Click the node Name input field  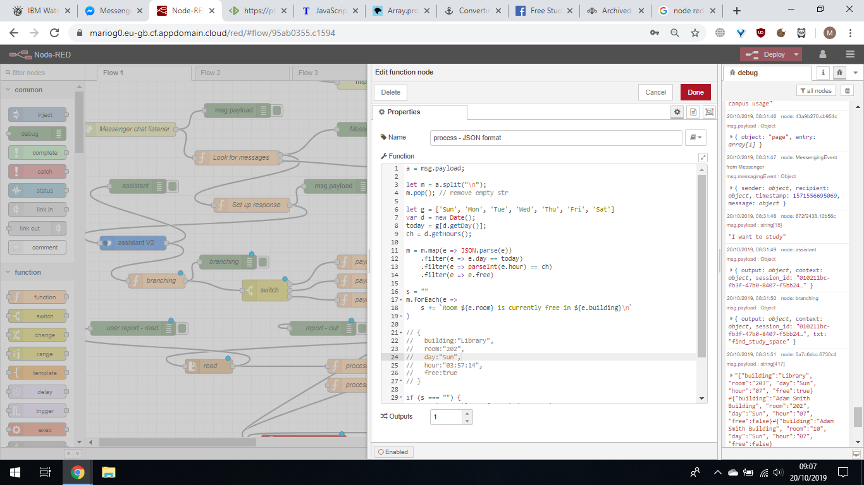(x=556, y=138)
